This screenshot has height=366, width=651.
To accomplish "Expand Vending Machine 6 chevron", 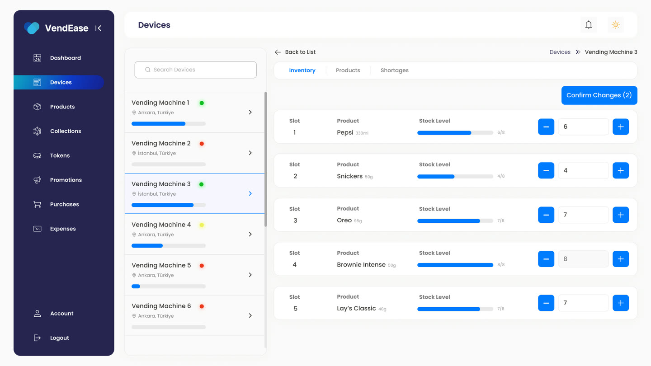I will 250,315.
